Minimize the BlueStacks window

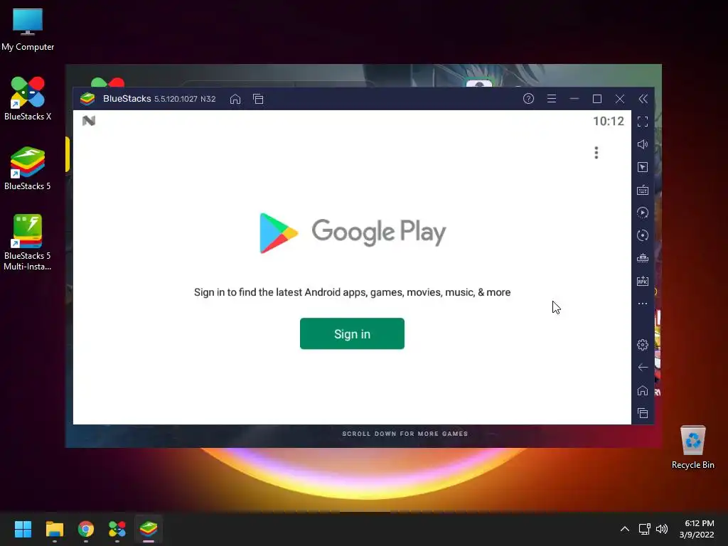point(574,98)
